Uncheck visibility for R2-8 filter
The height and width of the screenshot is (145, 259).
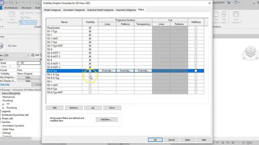[x=90, y=49]
